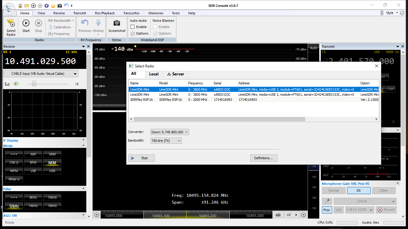Click the Record button in Transmit panel

(x=386, y=210)
